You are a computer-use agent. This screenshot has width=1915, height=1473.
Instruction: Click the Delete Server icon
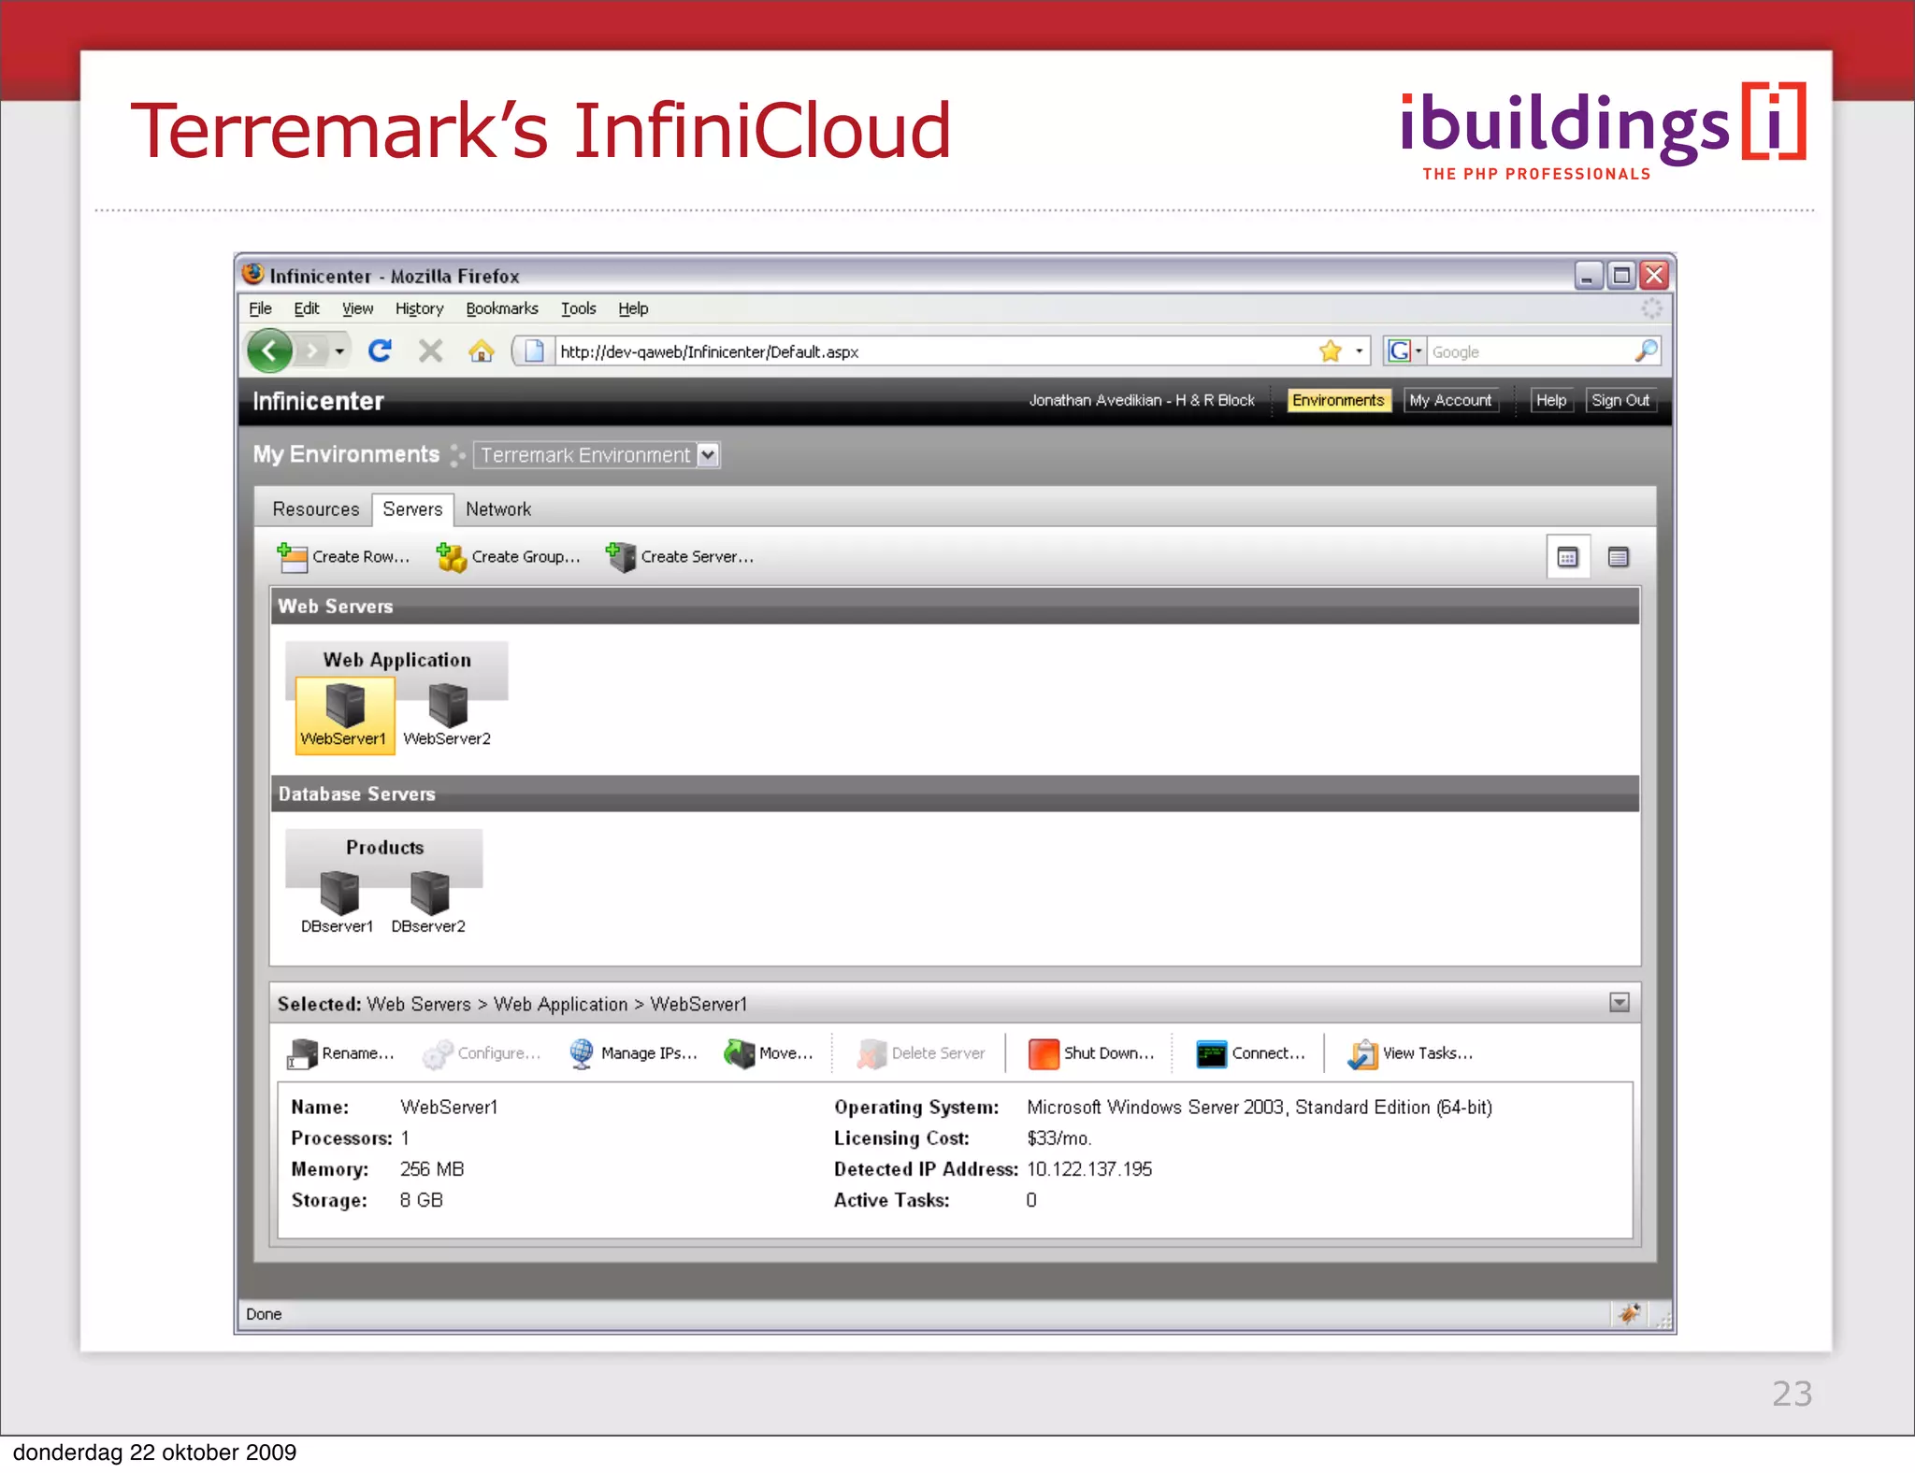pyautogui.click(x=871, y=1053)
